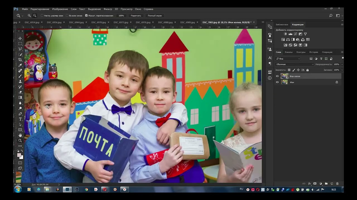
Task: Switch to the 'Каналы' tab
Action: [289, 52]
